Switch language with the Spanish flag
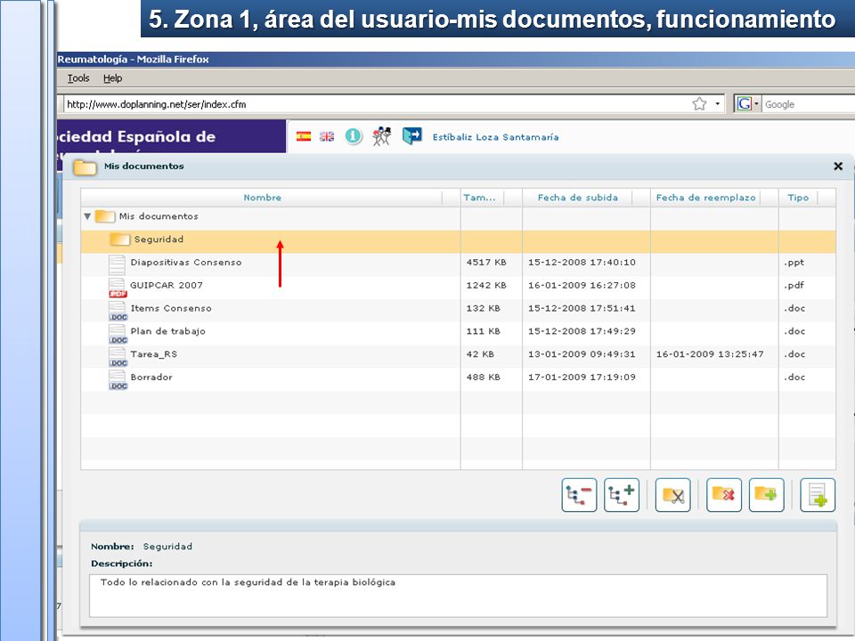The image size is (855, 641). click(x=304, y=136)
